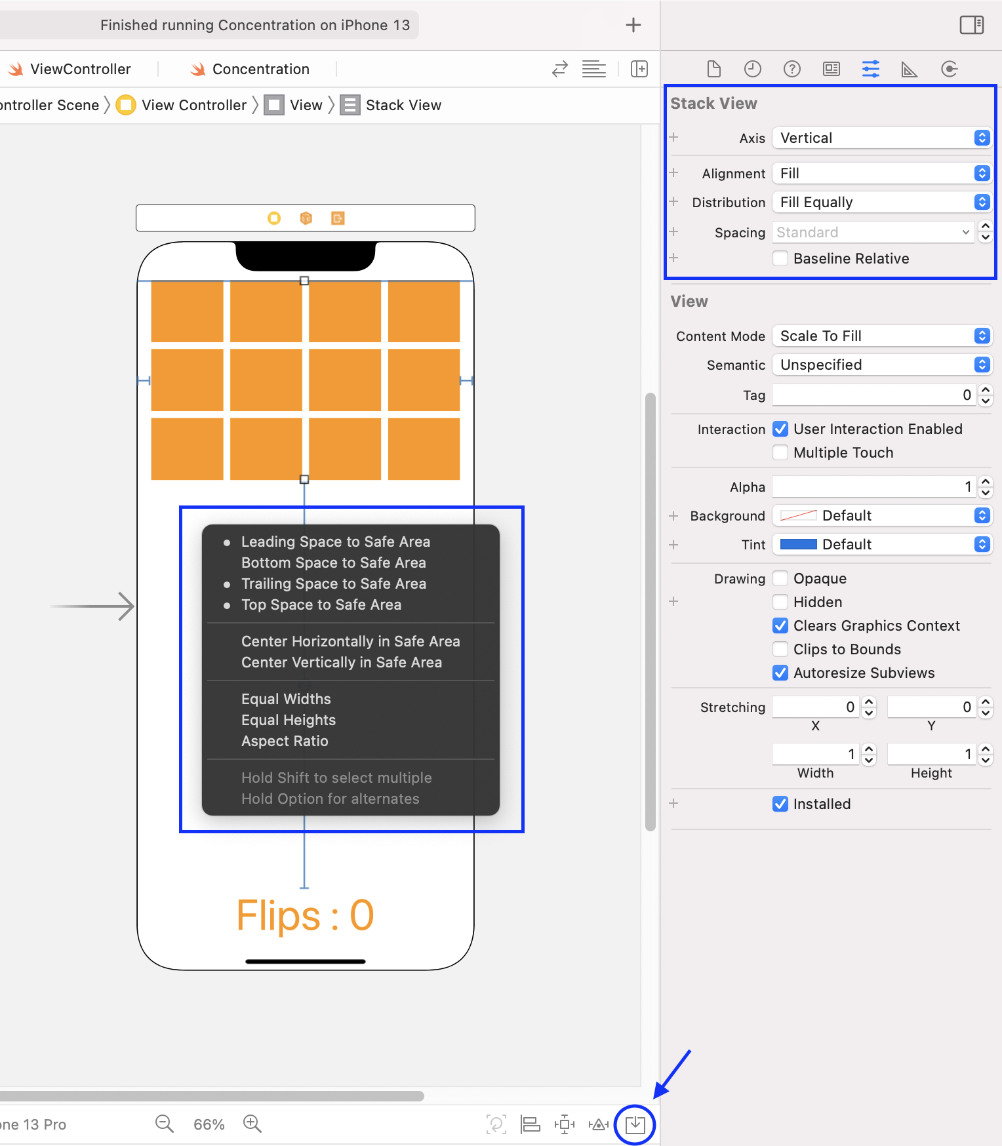Select Aspect Ratio constraint option
This screenshot has height=1146, width=1002.
click(285, 741)
